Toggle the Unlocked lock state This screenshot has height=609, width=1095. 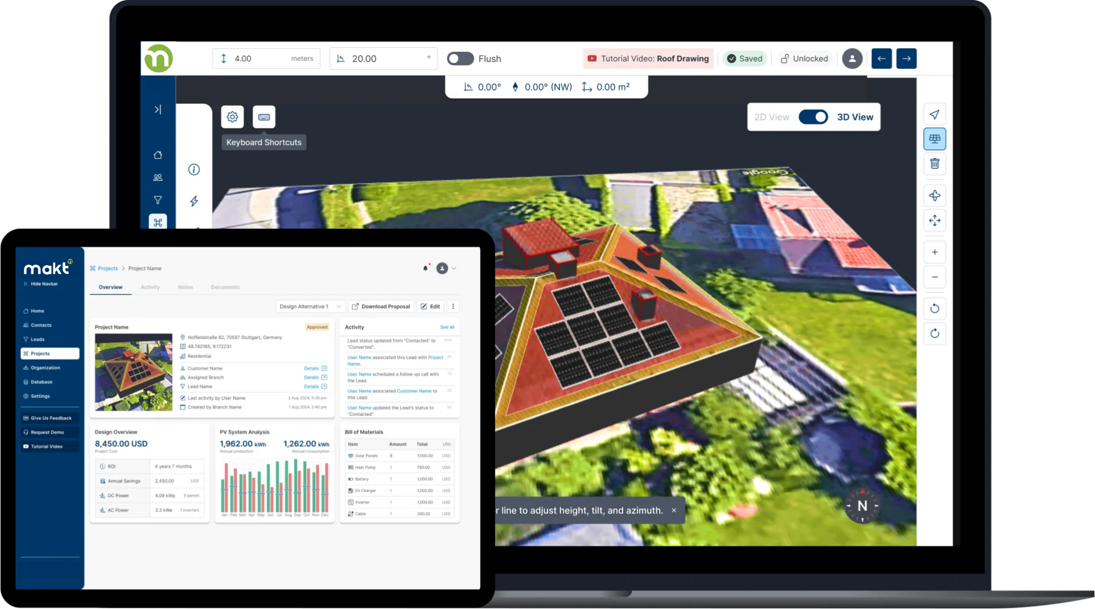[x=804, y=59]
